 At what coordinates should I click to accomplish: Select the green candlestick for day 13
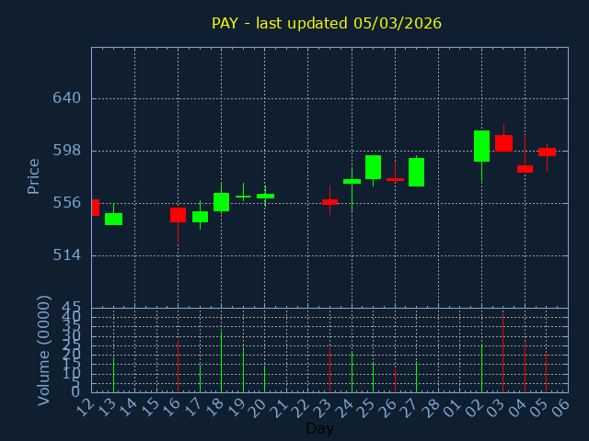[113, 219]
